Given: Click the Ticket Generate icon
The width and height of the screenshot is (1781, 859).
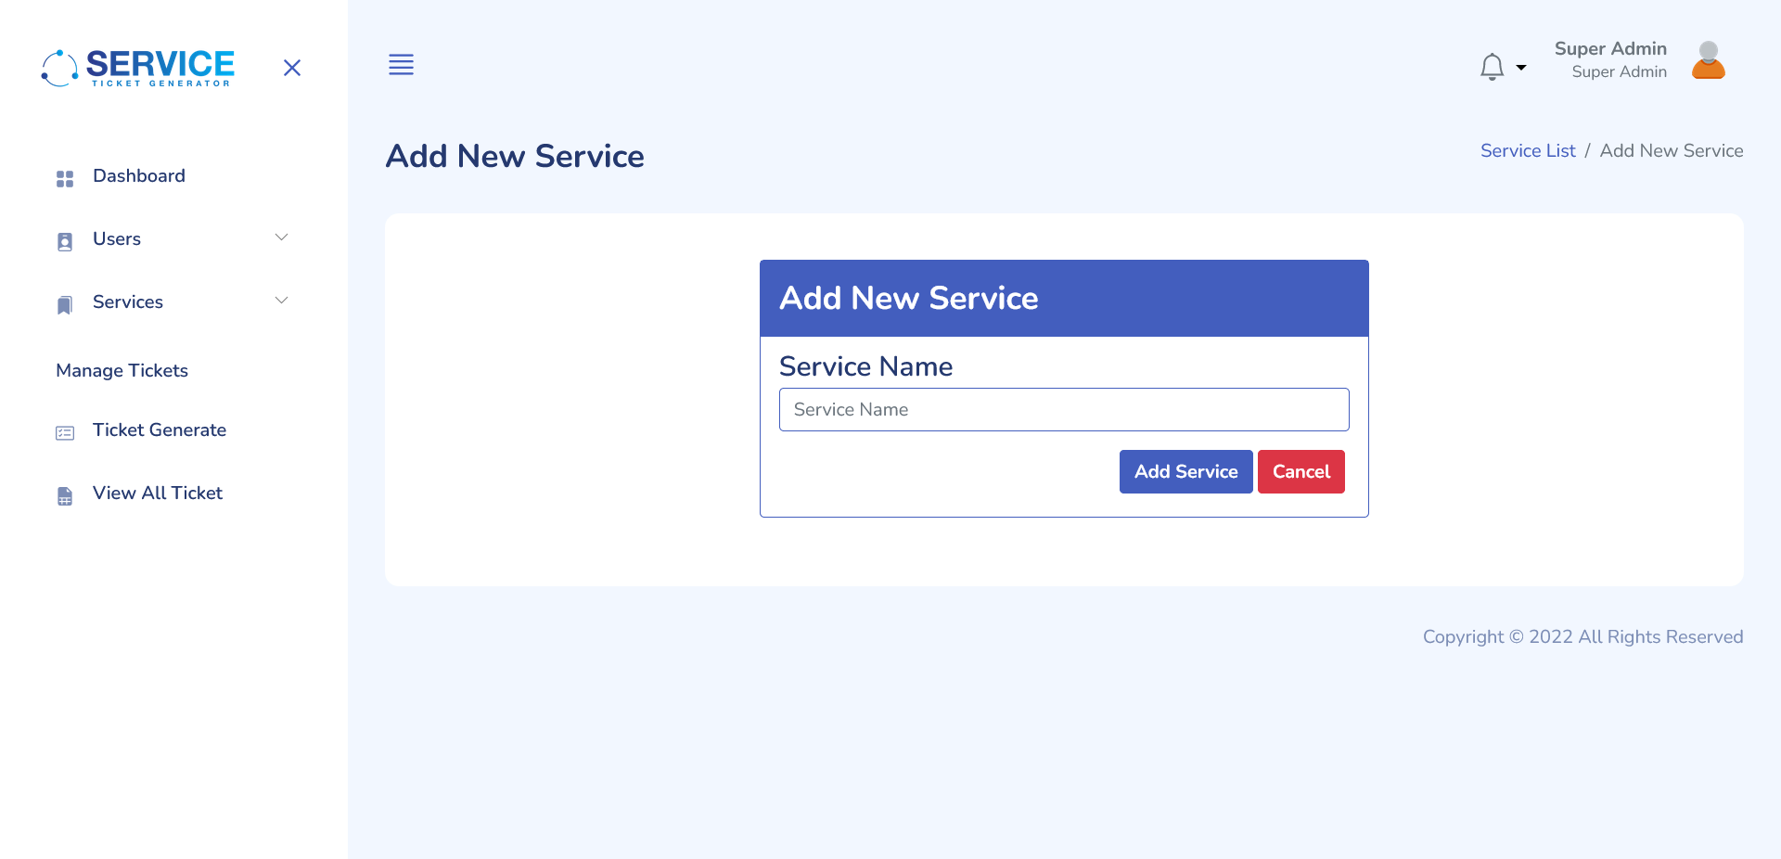Looking at the screenshot, I should 65,433.
